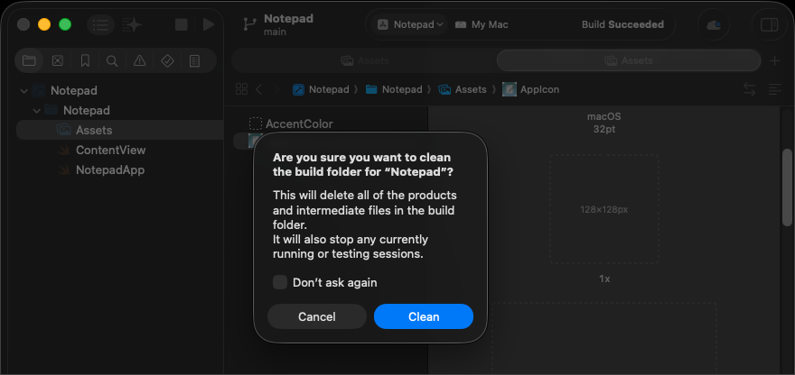Select the ContentView file in navigator
795x375 pixels.
tap(110, 150)
